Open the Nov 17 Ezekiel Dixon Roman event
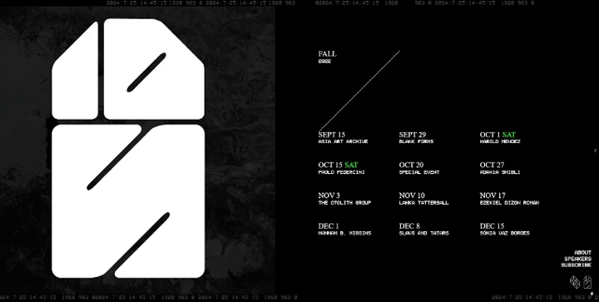This screenshot has height=302, width=599. coord(509,199)
